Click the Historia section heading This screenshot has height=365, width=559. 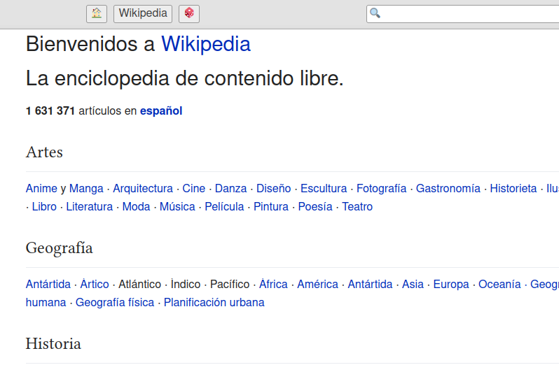pos(53,343)
